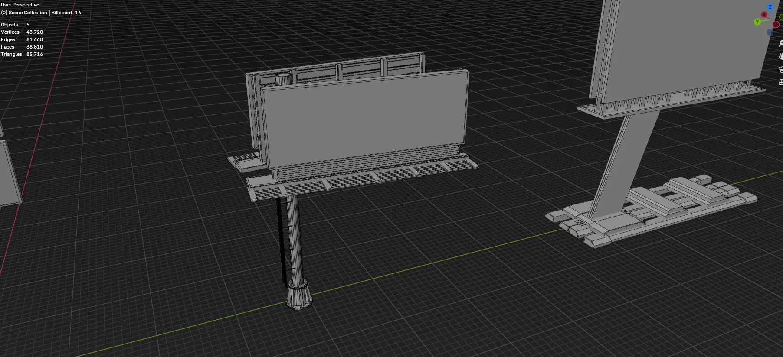
Task: Click the 'Edges' statistics label
Action: 8,39
